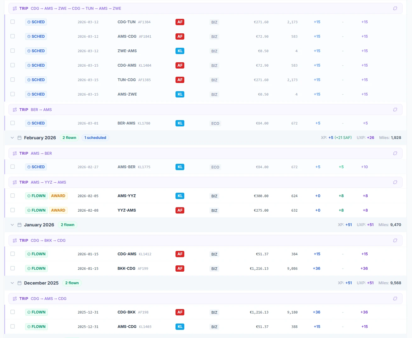This screenshot has height=338, width=412.
Task: Open the AWARD tag on the YYZ-AMS flight
Action: [x=58, y=210]
